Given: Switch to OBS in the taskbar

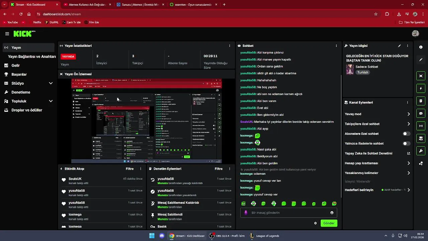Looking at the screenshot, I should [x=227, y=236].
